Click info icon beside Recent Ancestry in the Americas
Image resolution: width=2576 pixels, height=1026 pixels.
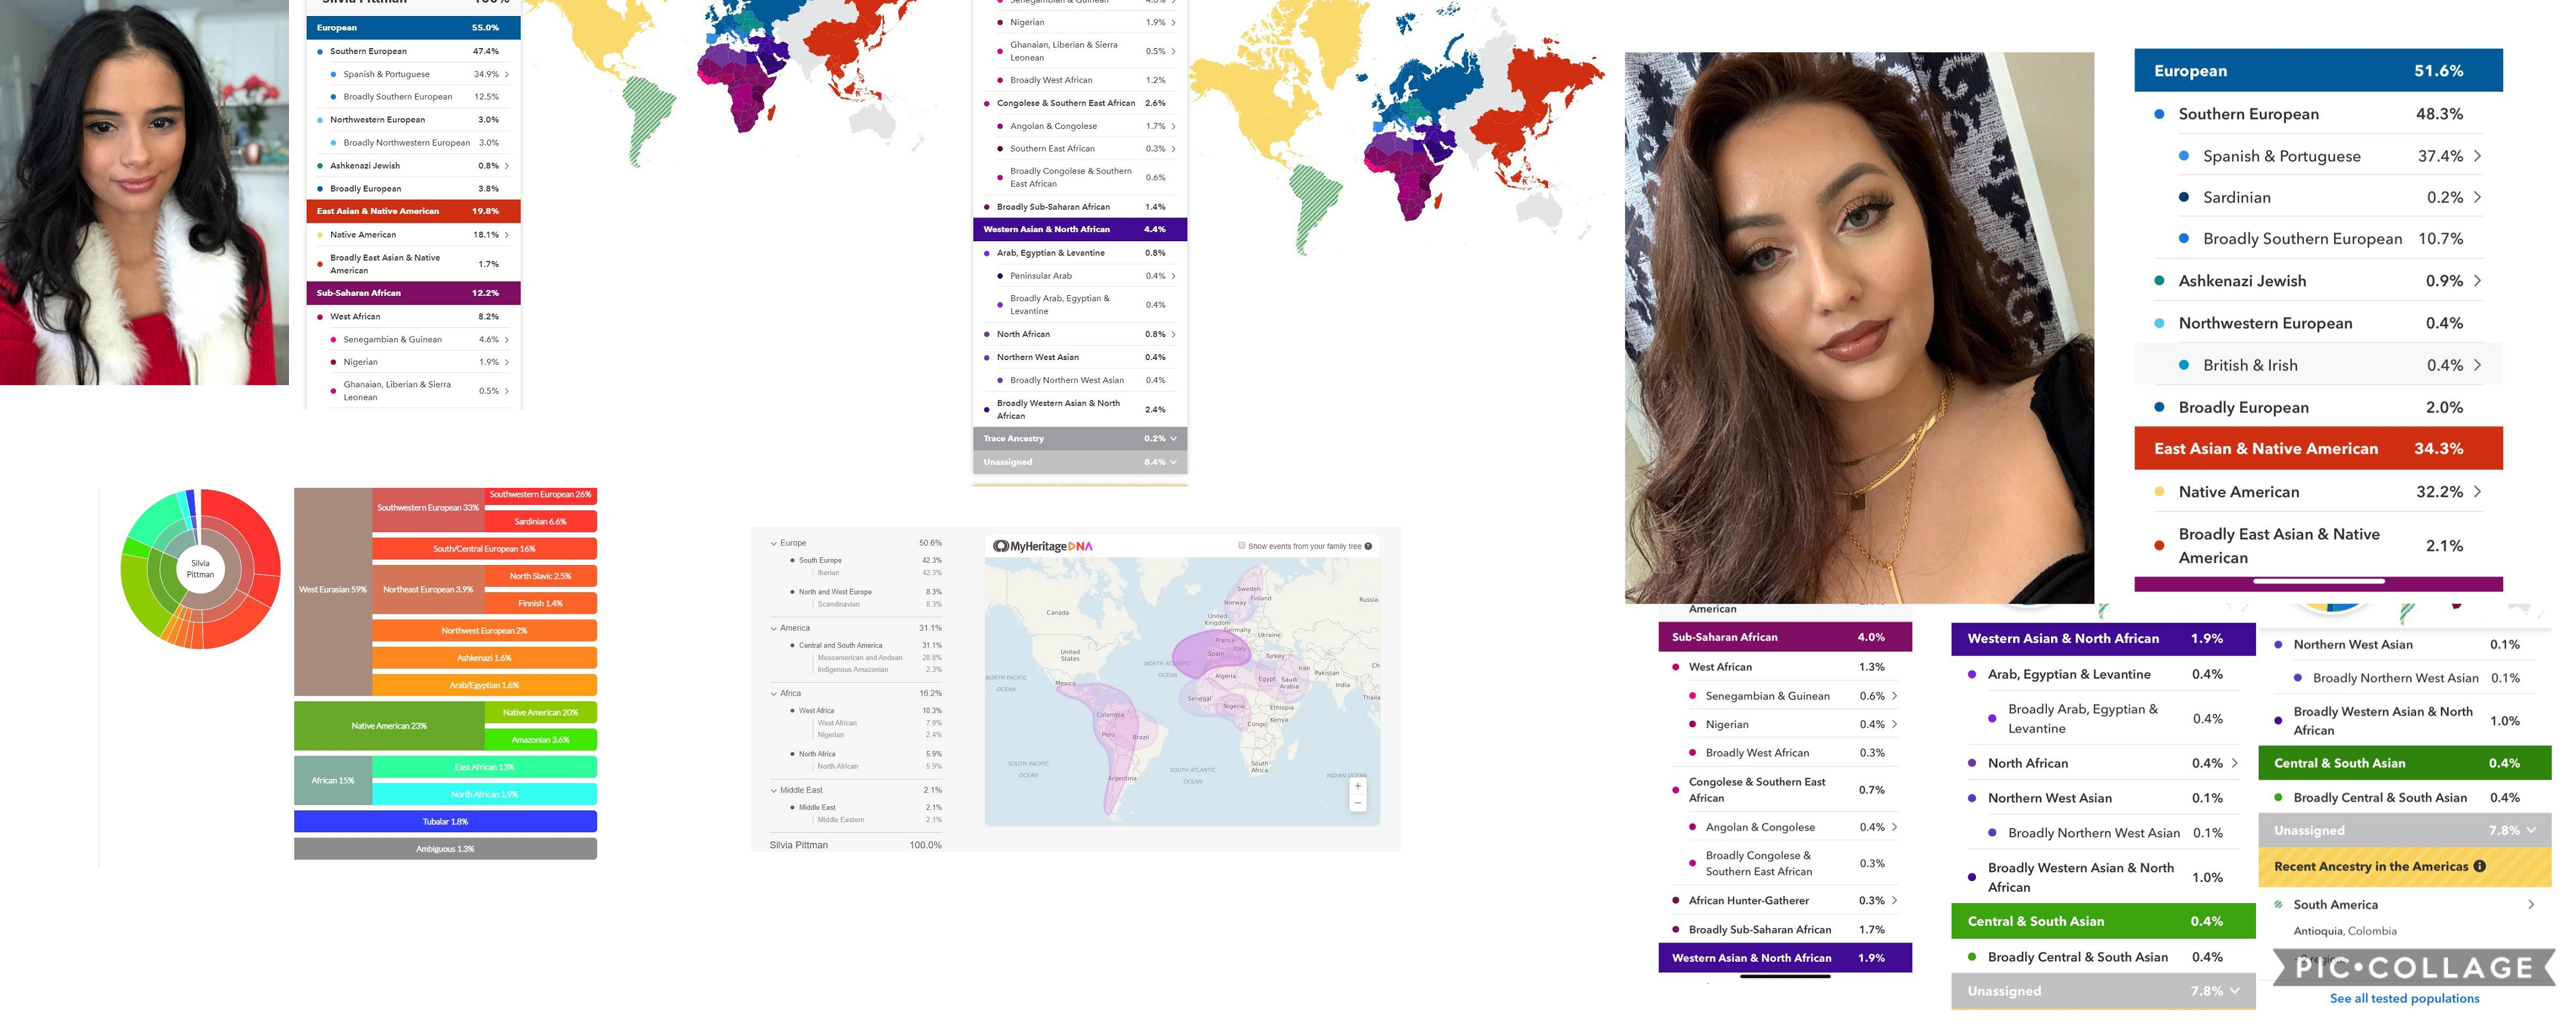click(2479, 866)
